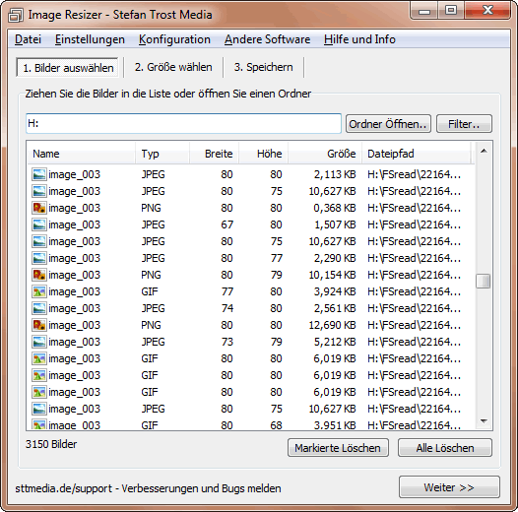The height and width of the screenshot is (512, 518).
Task: Sort the list by the Typ column header
Action: pos(162,154)
